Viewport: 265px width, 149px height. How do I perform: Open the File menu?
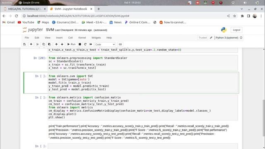26,38
